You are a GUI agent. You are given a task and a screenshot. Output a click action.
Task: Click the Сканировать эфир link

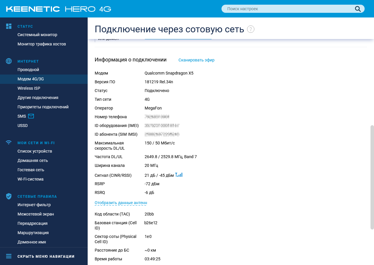(x=196, y=60)
